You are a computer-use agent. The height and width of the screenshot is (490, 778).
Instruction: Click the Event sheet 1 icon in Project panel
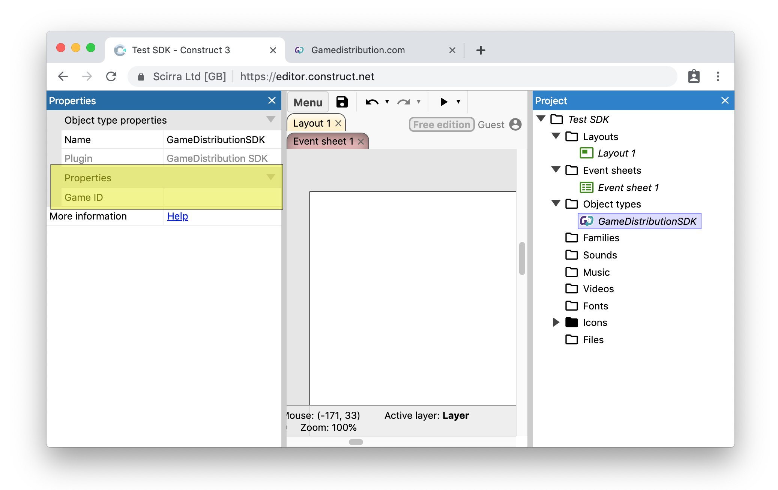(x=586, y=187)
